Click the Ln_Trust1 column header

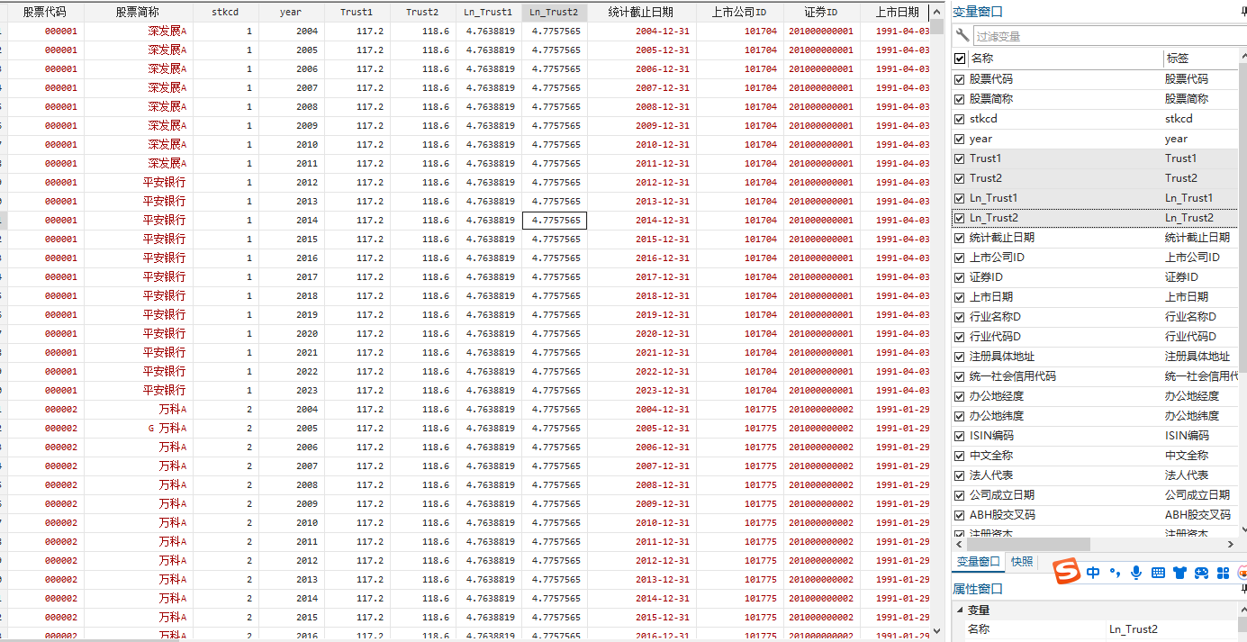coord(488,12)
